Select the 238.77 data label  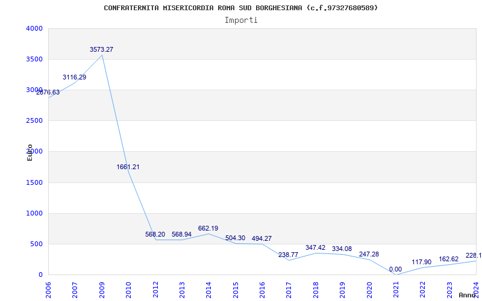[289, 255]
